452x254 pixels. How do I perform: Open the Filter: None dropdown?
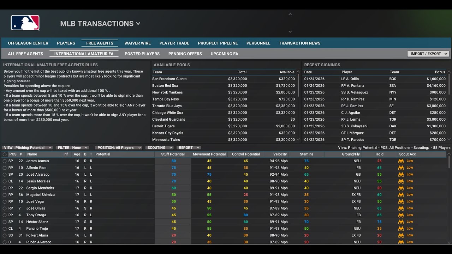(x=72, y=148)
